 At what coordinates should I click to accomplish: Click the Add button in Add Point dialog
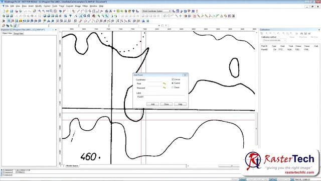[x=152, y=104]
